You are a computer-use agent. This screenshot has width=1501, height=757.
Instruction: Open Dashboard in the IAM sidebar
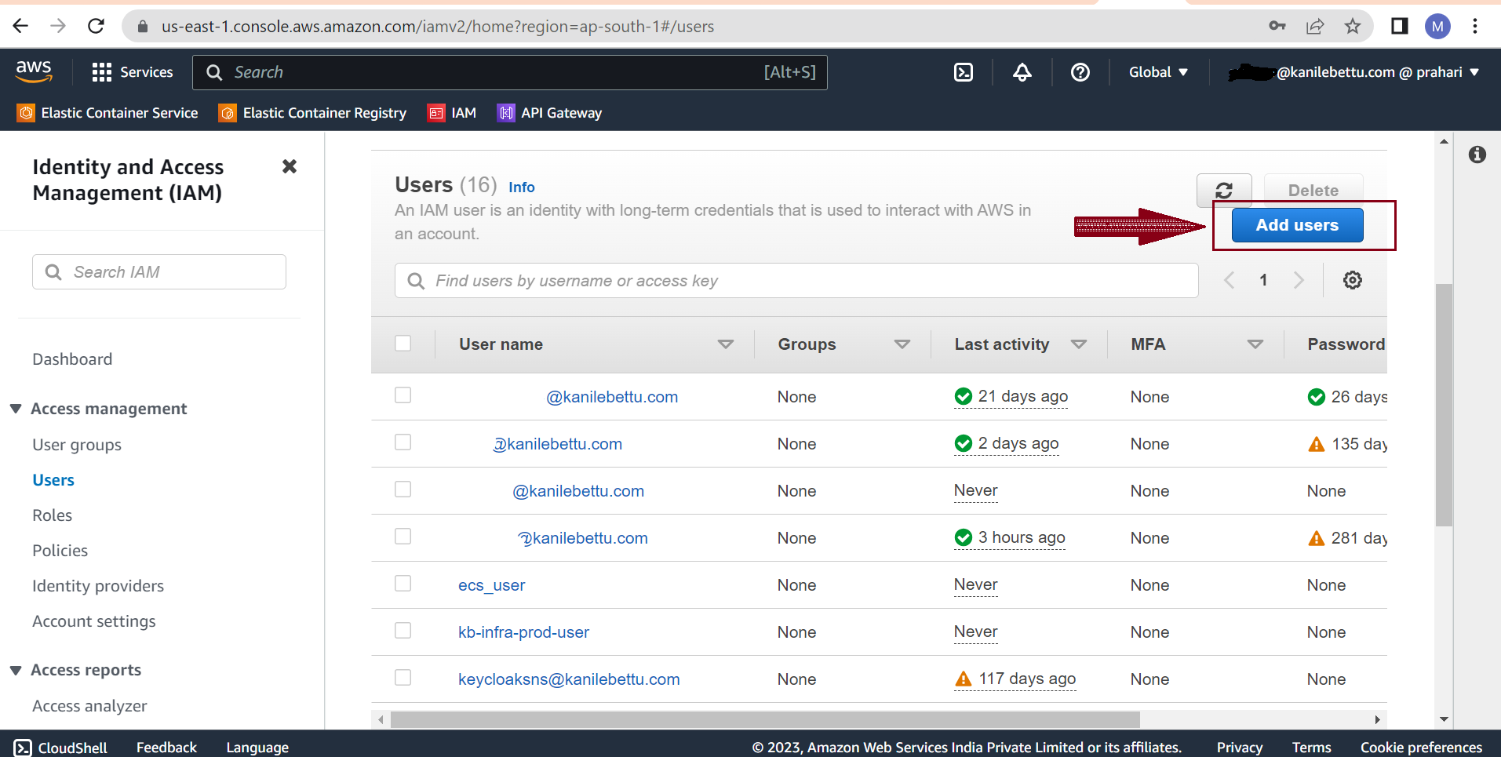72,359
